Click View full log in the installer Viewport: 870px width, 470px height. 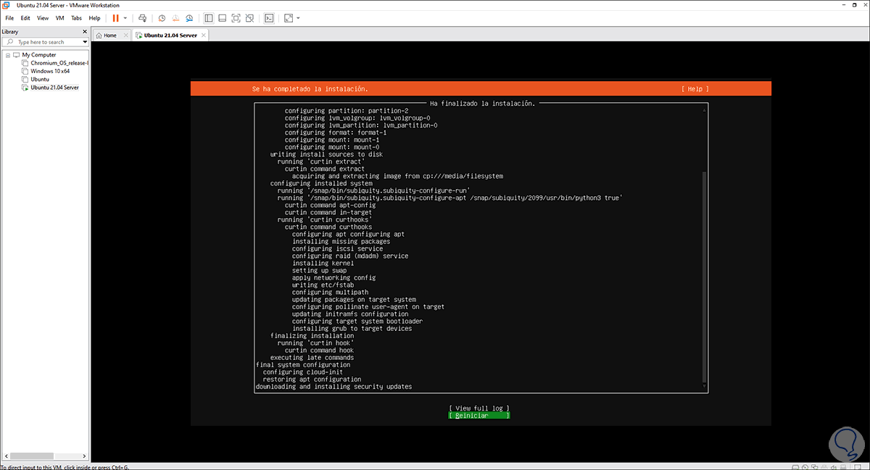pyautogui.click(x=479, y=408)
